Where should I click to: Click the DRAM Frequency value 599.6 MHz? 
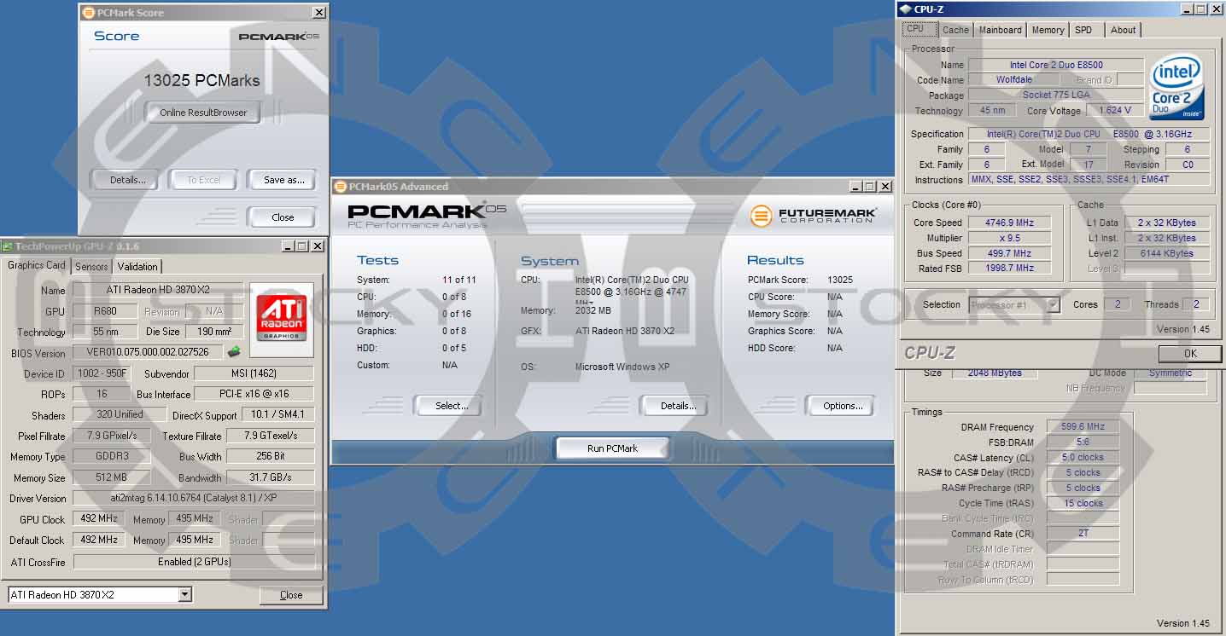click(1083, 427)
